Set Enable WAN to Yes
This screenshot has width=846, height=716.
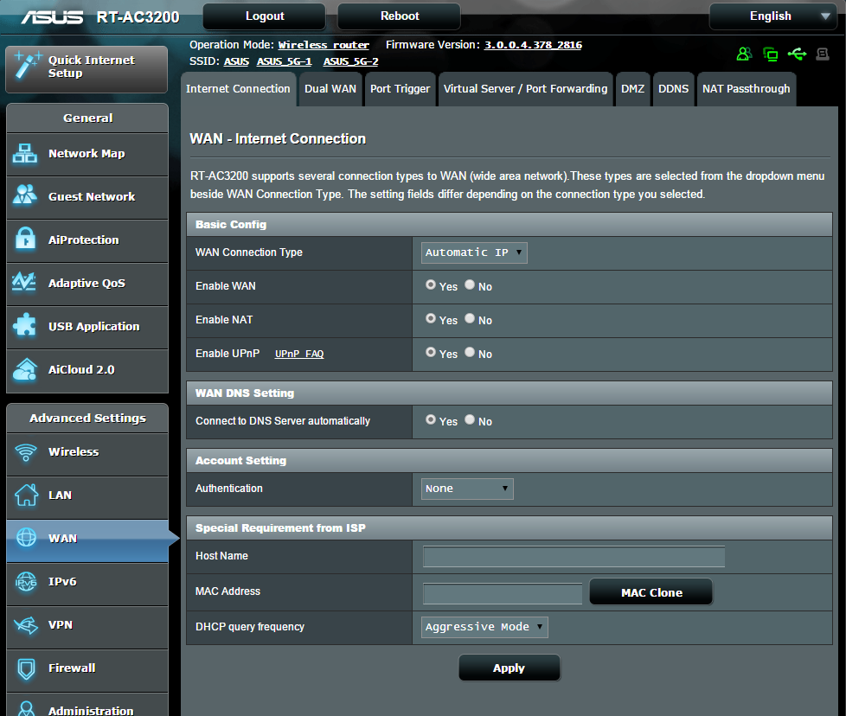point(431,284)
